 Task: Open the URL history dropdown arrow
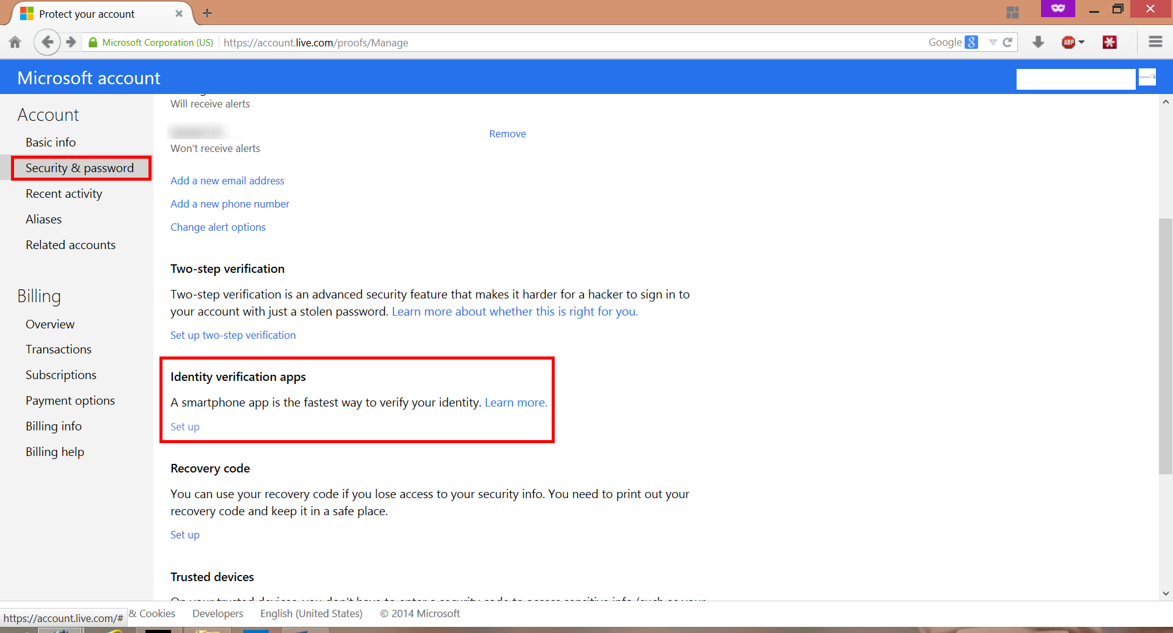[993, 42]
